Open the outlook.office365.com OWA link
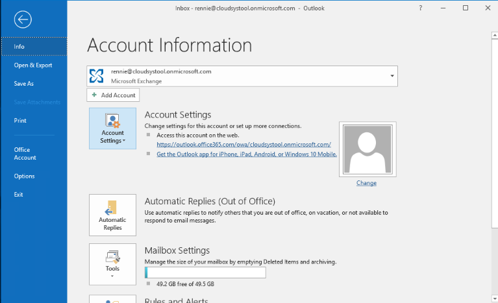Image resolution: width=498 pixels, height=303 pixels. [243, 144]
